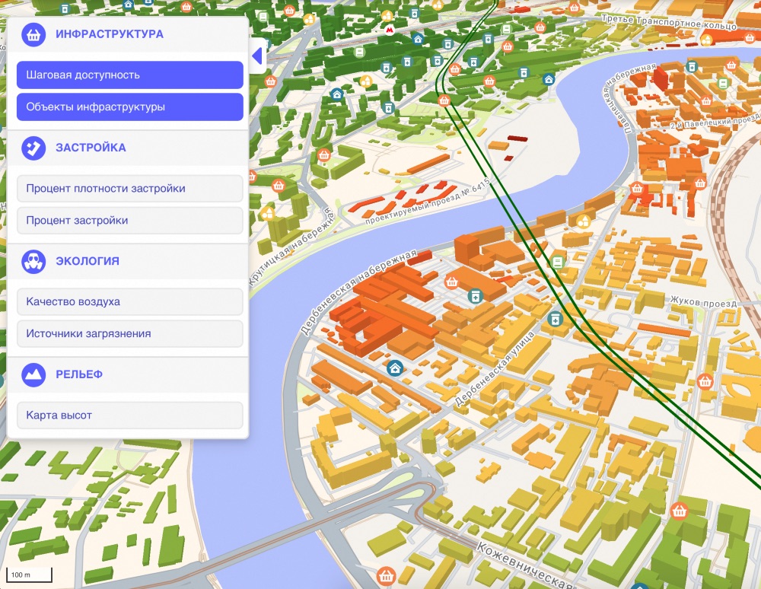Turn off the Объекты инфраструктуры layer

point(129,107)
